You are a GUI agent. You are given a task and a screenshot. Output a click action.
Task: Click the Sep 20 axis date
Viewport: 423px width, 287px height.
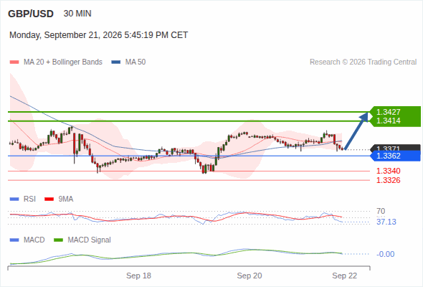click(x=249, y=276)
